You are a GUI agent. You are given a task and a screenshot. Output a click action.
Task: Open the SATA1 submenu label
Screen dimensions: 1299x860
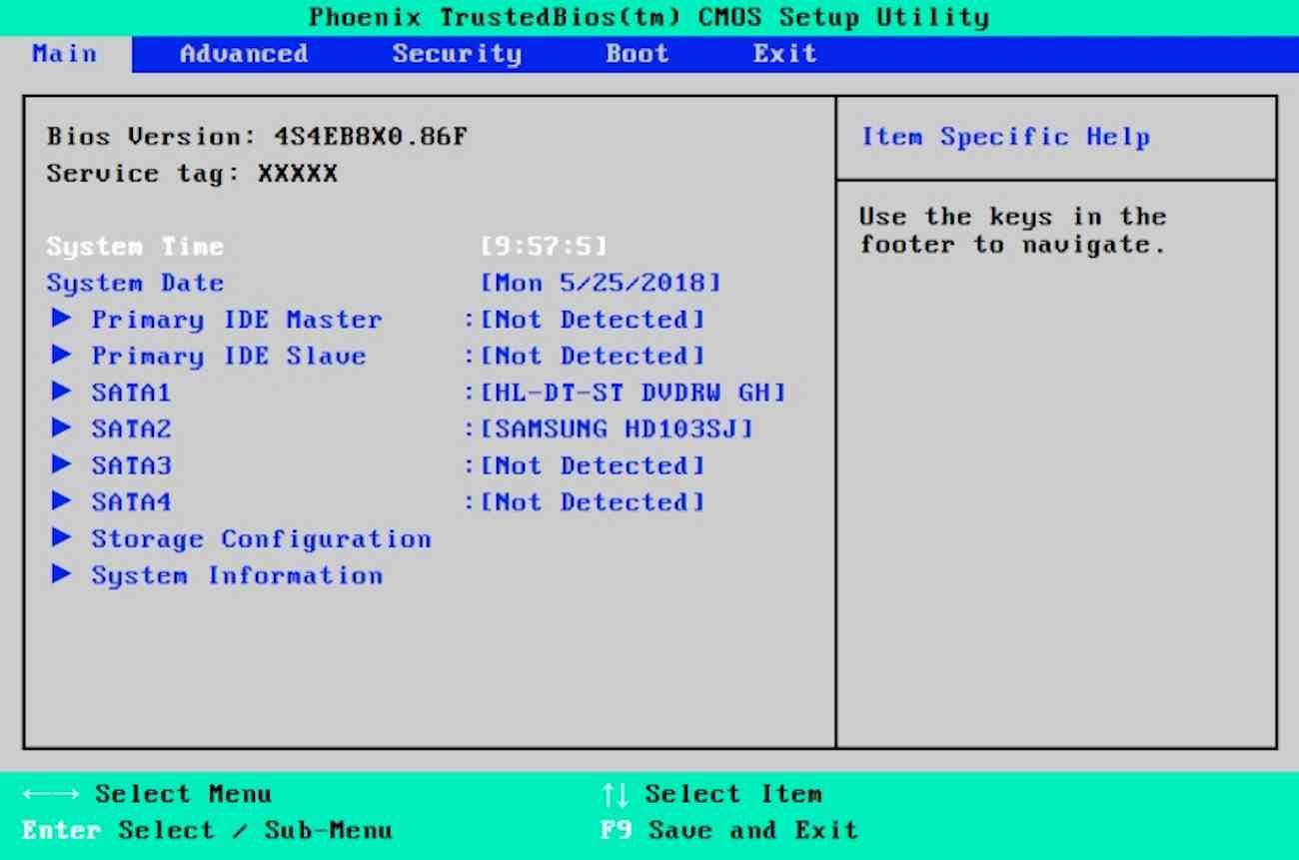point(131,393)
